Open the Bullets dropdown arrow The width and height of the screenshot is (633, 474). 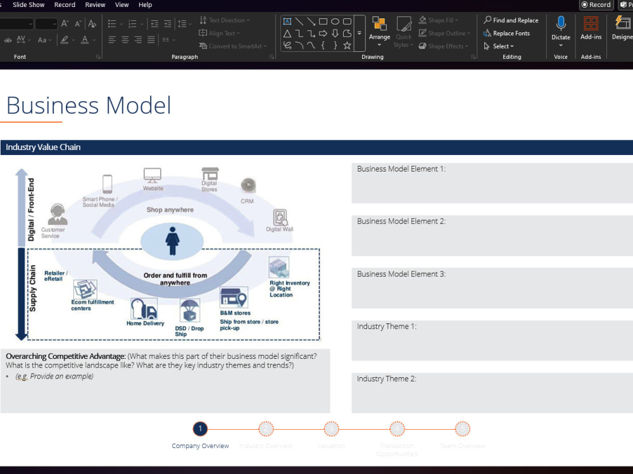click(x=121, y=24)
